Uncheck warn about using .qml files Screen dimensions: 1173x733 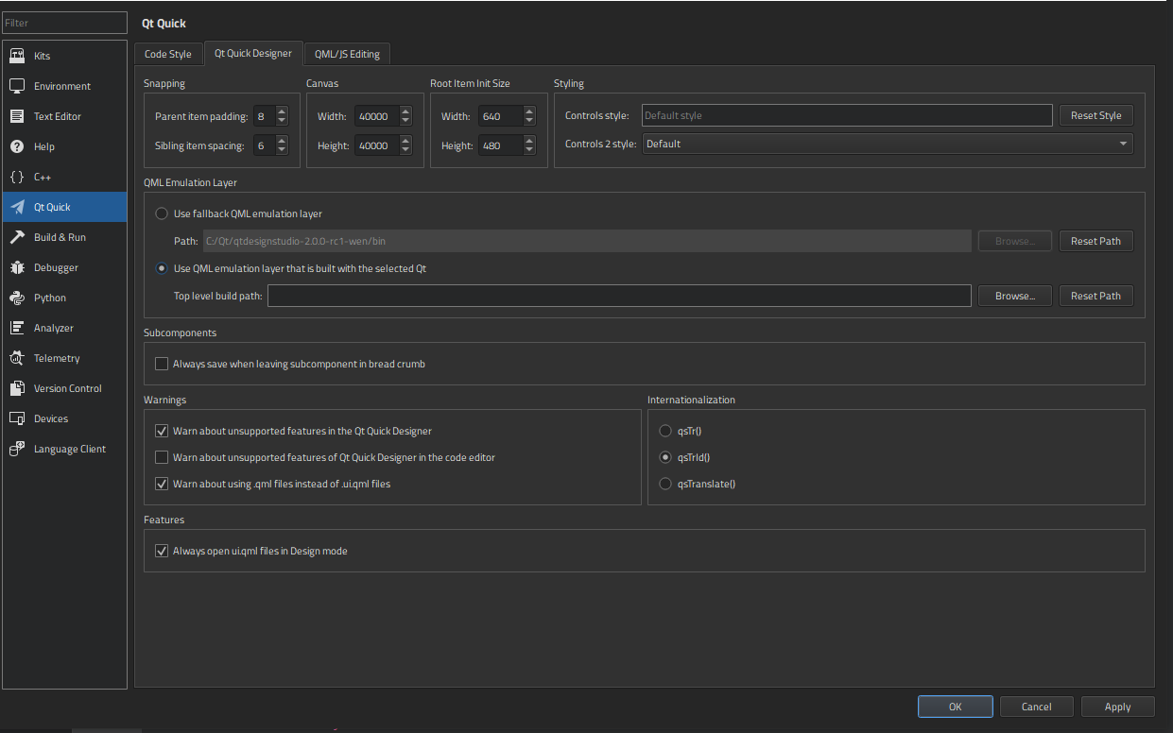tap(162, 484)
